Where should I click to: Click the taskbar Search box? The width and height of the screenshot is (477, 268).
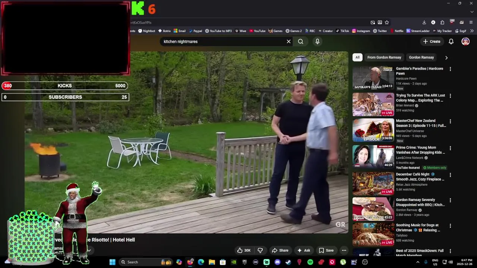[x=146, y=262]
